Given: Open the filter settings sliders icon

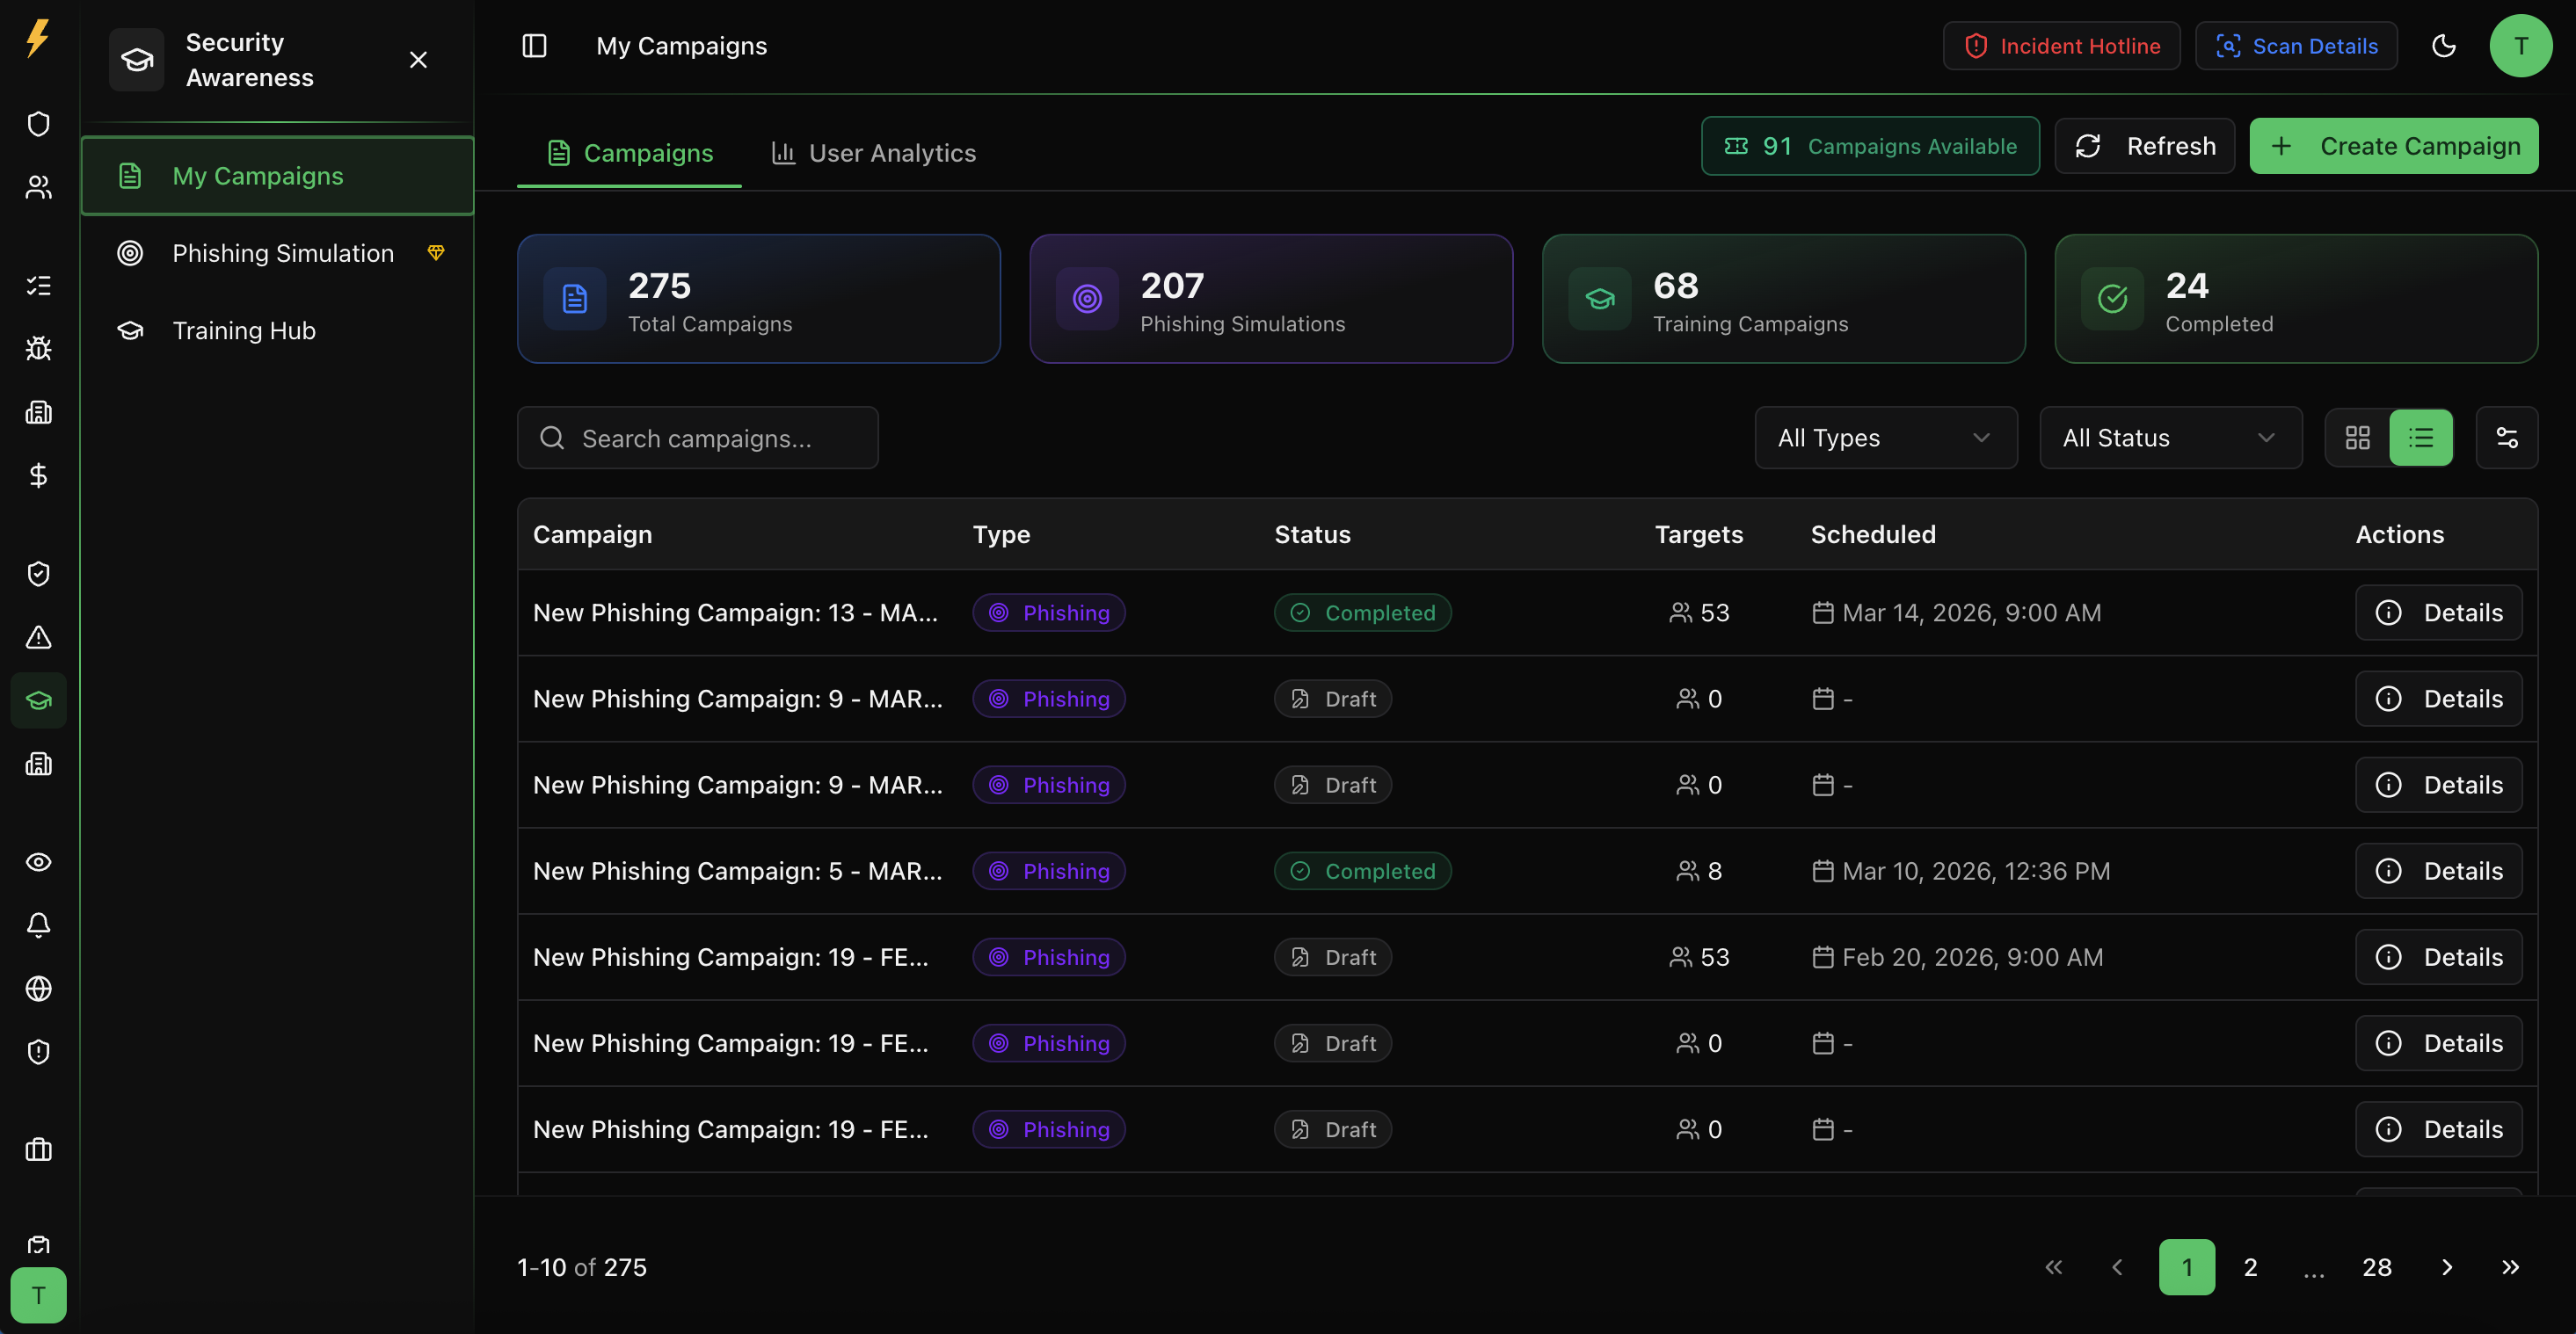Looking at the screenshot, I should click(x=2506, y=438).
